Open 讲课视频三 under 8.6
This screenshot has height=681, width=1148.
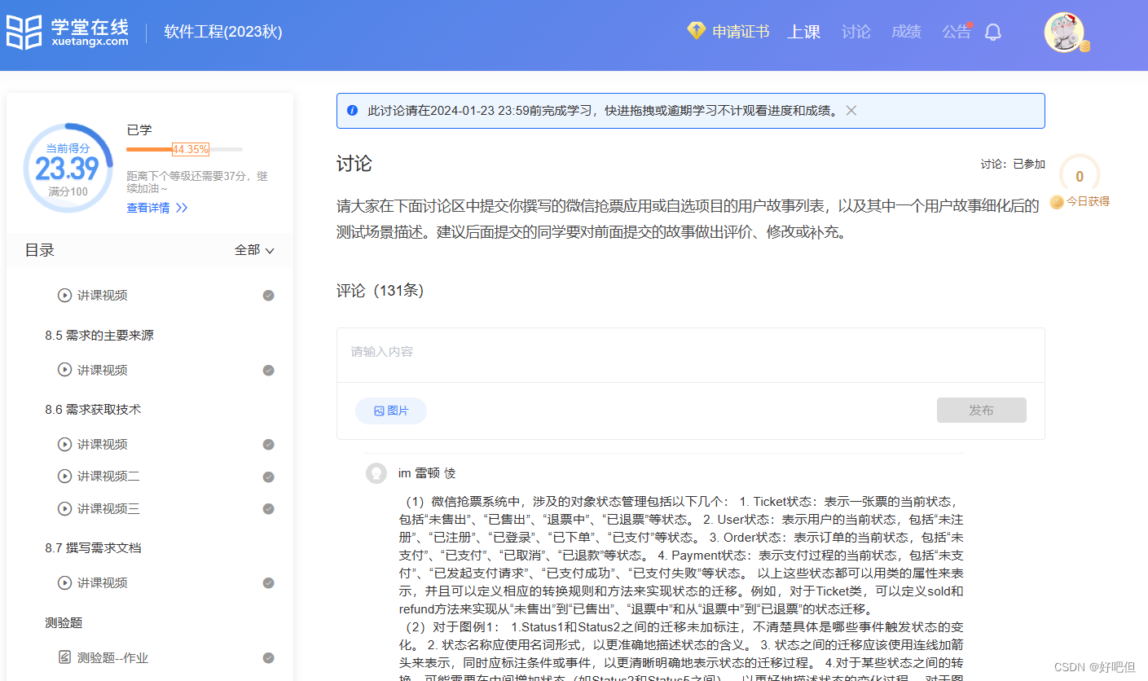point(108,508)
